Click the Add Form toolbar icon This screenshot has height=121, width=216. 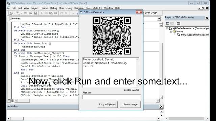18,13
